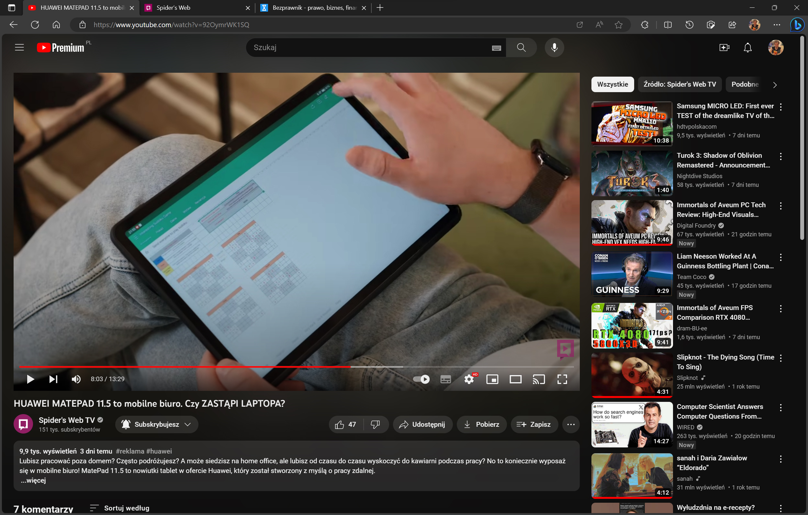Open the YouTube guide hamburger menu
This screenshot has height=515, width=808.
tap(19, 48)
